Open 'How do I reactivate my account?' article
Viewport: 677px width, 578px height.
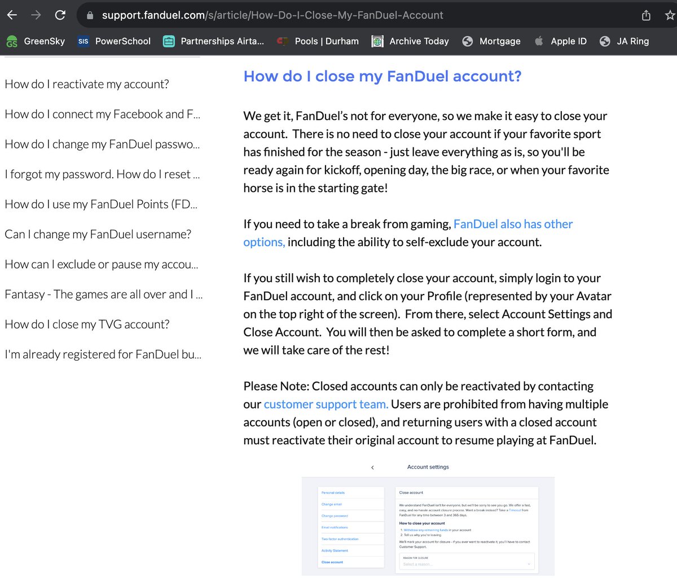pos(87,84)
